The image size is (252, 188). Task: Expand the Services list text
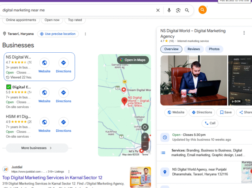[208, 153]
